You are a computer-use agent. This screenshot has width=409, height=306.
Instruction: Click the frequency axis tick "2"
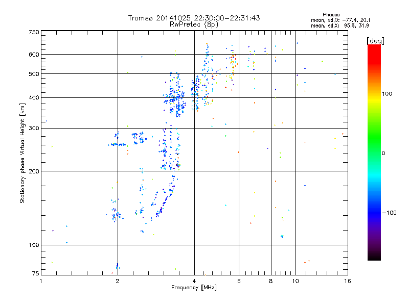118,281
